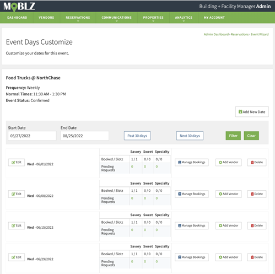Manage Bookings for 06/01/2022
275x274 pixels.
[x=192, y=162]
